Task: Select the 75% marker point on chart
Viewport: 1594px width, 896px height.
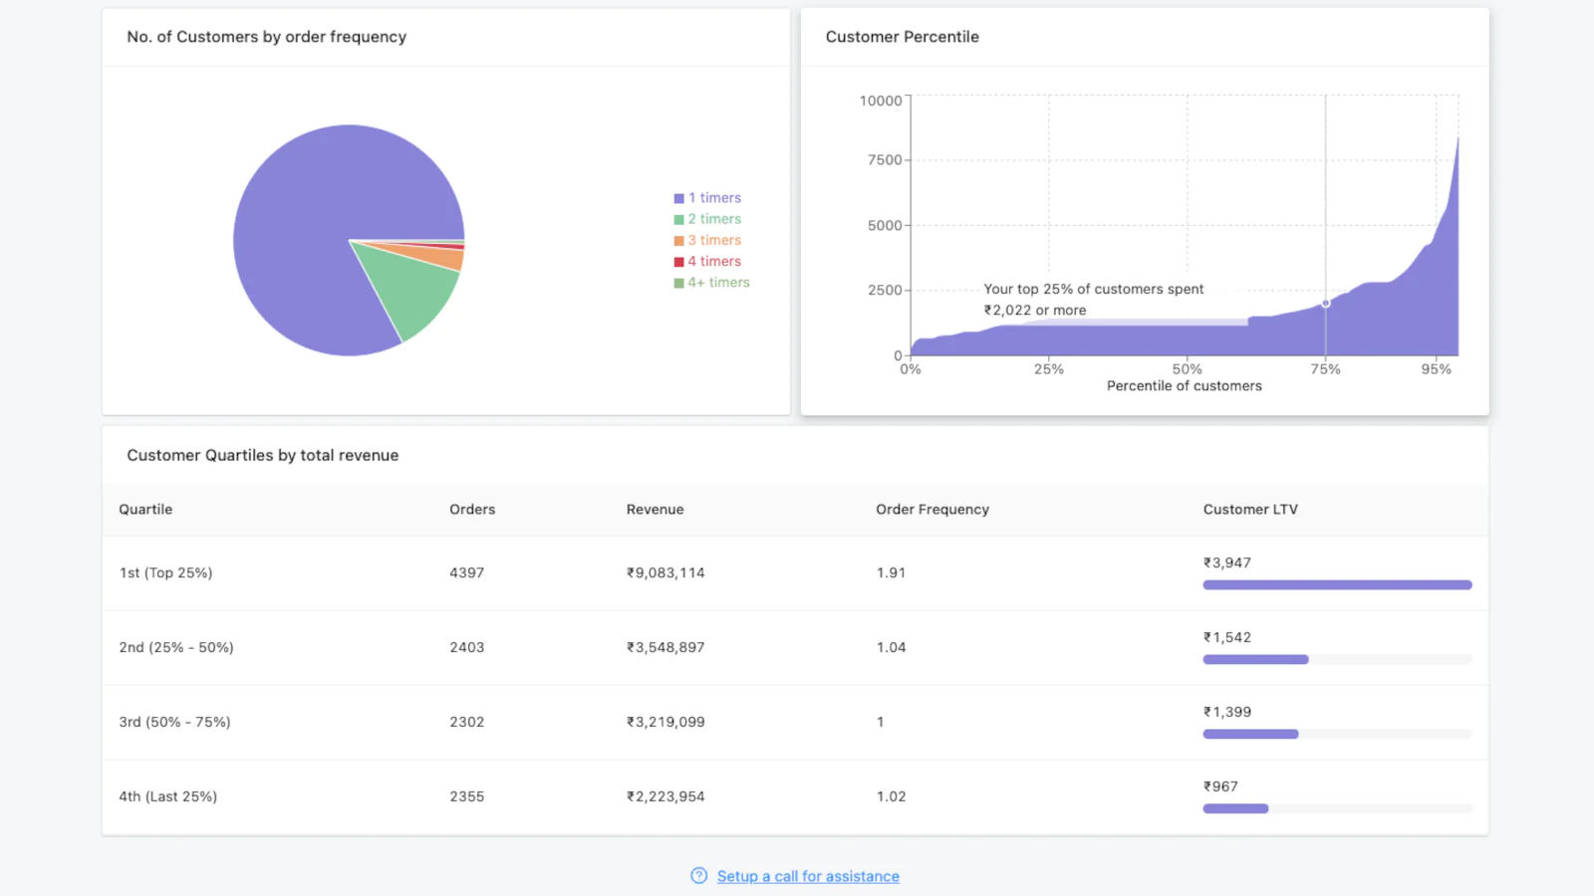Action: [x=1325, y=303]
